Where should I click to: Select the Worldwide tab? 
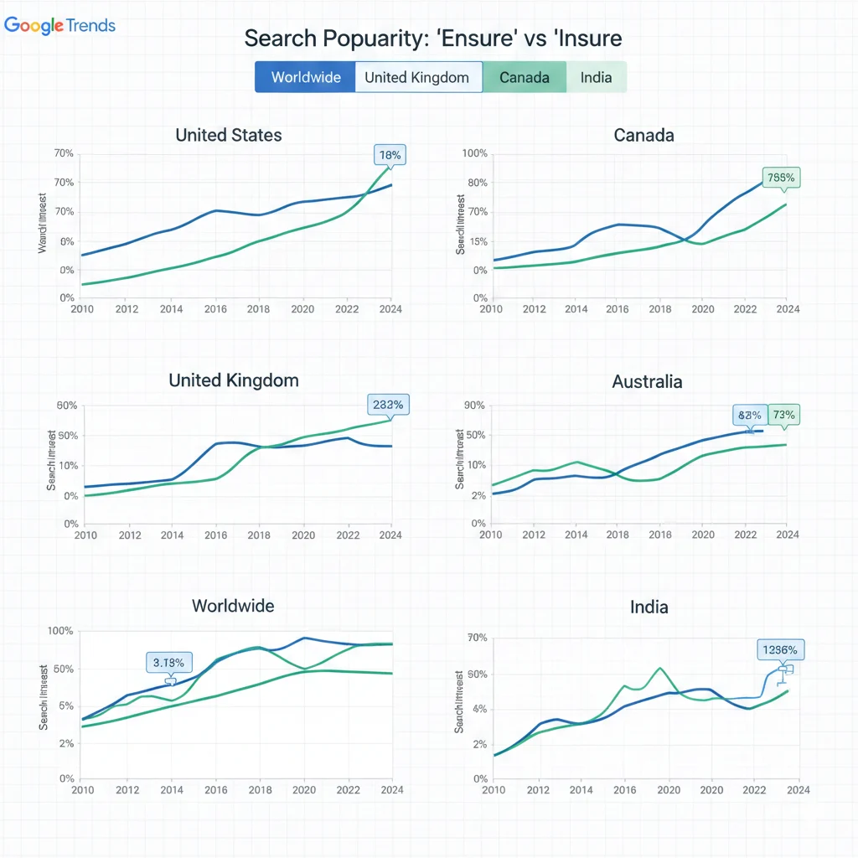[x=306, y=78]
